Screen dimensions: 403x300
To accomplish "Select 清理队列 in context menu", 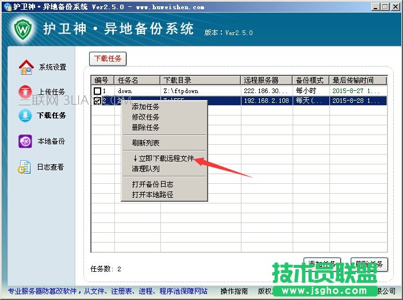I will coord(146,169).
